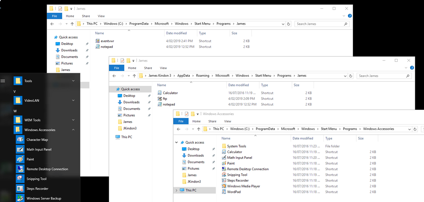The height and width of the screenshot is (202, 424).
Task: Open View tab in middle James window
Action: (163, 68)
